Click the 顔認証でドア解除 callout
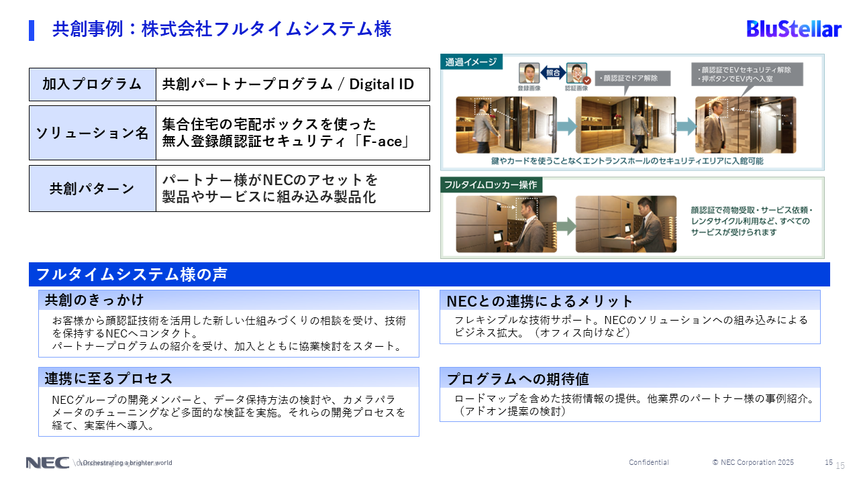 click(x=634, y=78)
